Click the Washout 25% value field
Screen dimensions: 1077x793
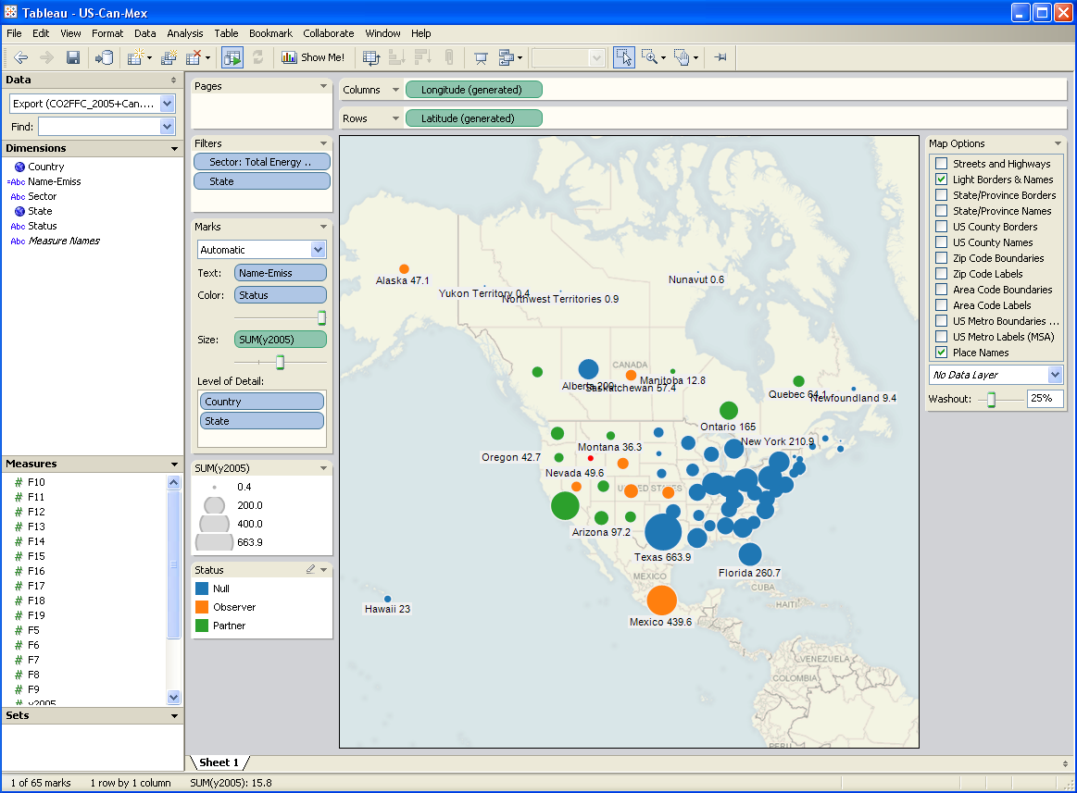pyautogui.click(x=1045, y=399)
